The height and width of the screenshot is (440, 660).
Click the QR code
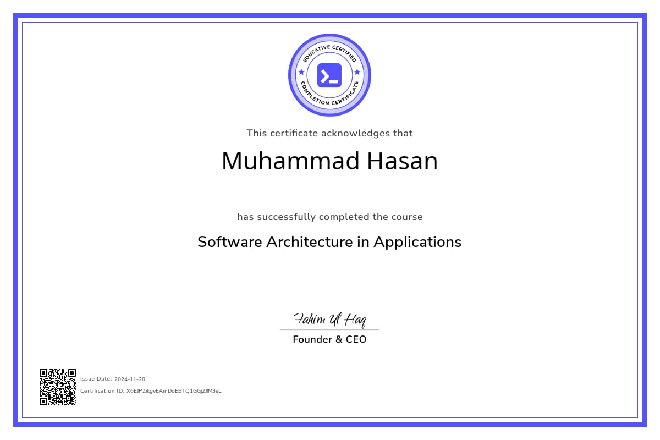pyautogui.click(x=57, y=387)
